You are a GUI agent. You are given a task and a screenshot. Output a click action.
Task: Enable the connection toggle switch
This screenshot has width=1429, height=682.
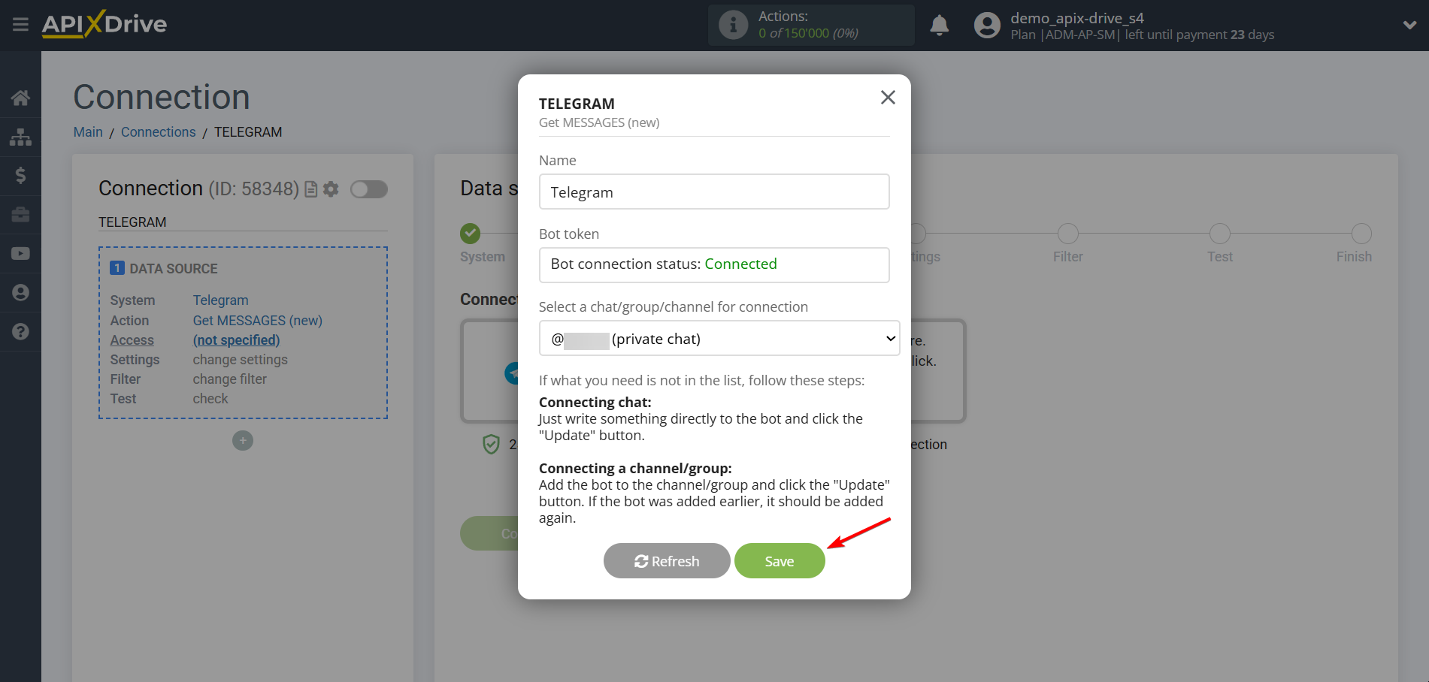coord(368,189)
